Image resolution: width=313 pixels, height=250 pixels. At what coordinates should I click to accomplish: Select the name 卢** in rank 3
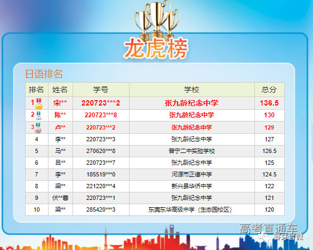click(x=60, y=127)
